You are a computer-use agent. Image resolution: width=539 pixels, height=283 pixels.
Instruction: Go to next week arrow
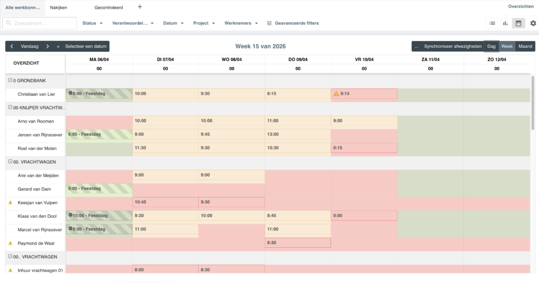click(x=47, y=46)
